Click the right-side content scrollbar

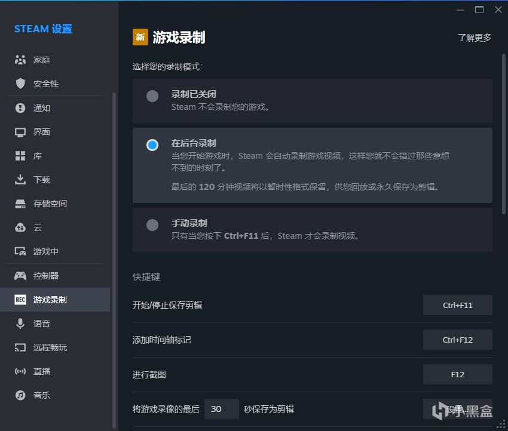pyautogui.click(x=503, y=134)
